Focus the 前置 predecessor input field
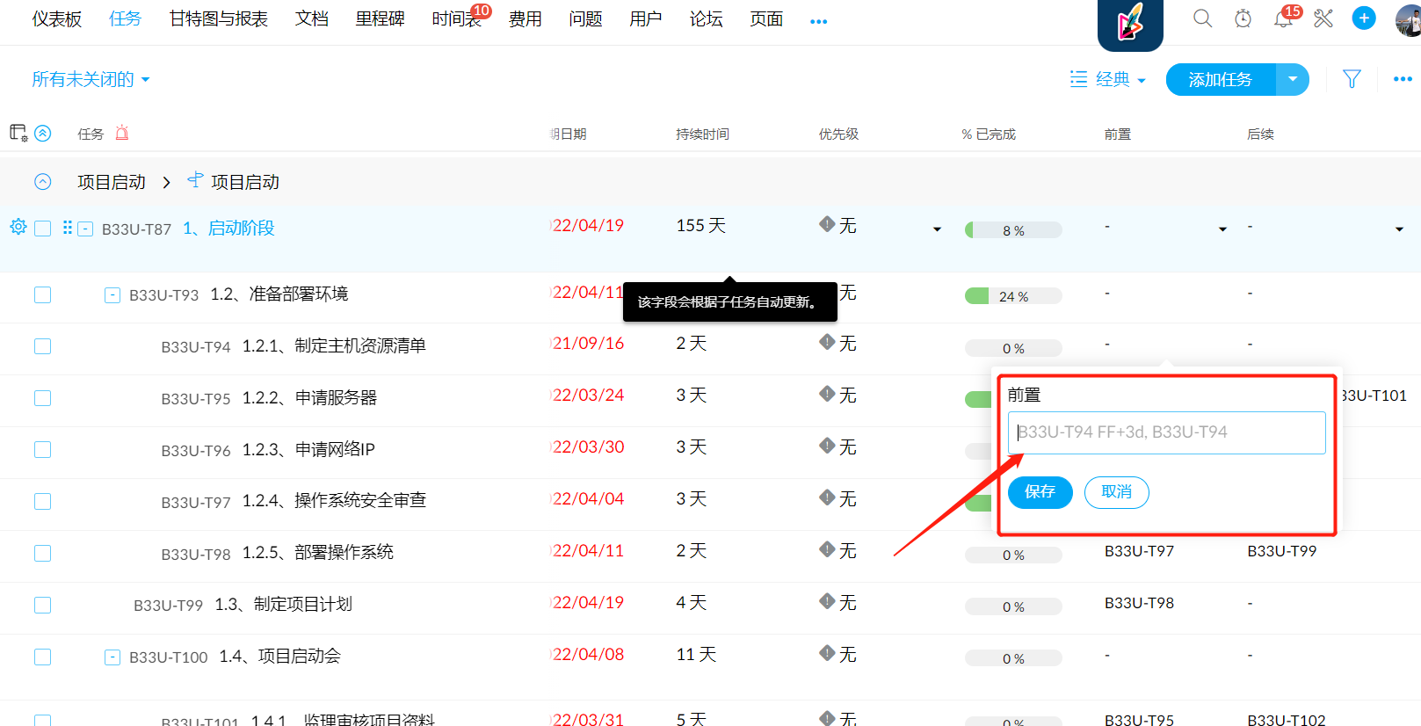1421x726 pixels. click(1166, 432)
